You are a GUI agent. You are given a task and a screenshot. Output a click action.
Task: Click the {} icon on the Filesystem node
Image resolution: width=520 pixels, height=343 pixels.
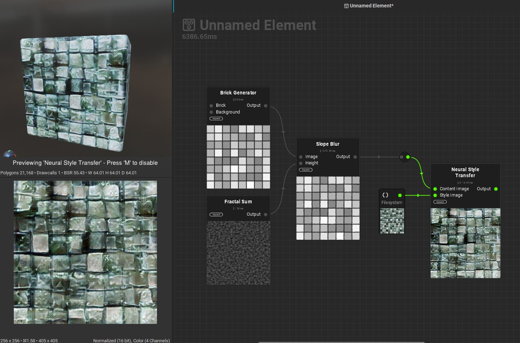pyautogui.click(x=385, y=194)
